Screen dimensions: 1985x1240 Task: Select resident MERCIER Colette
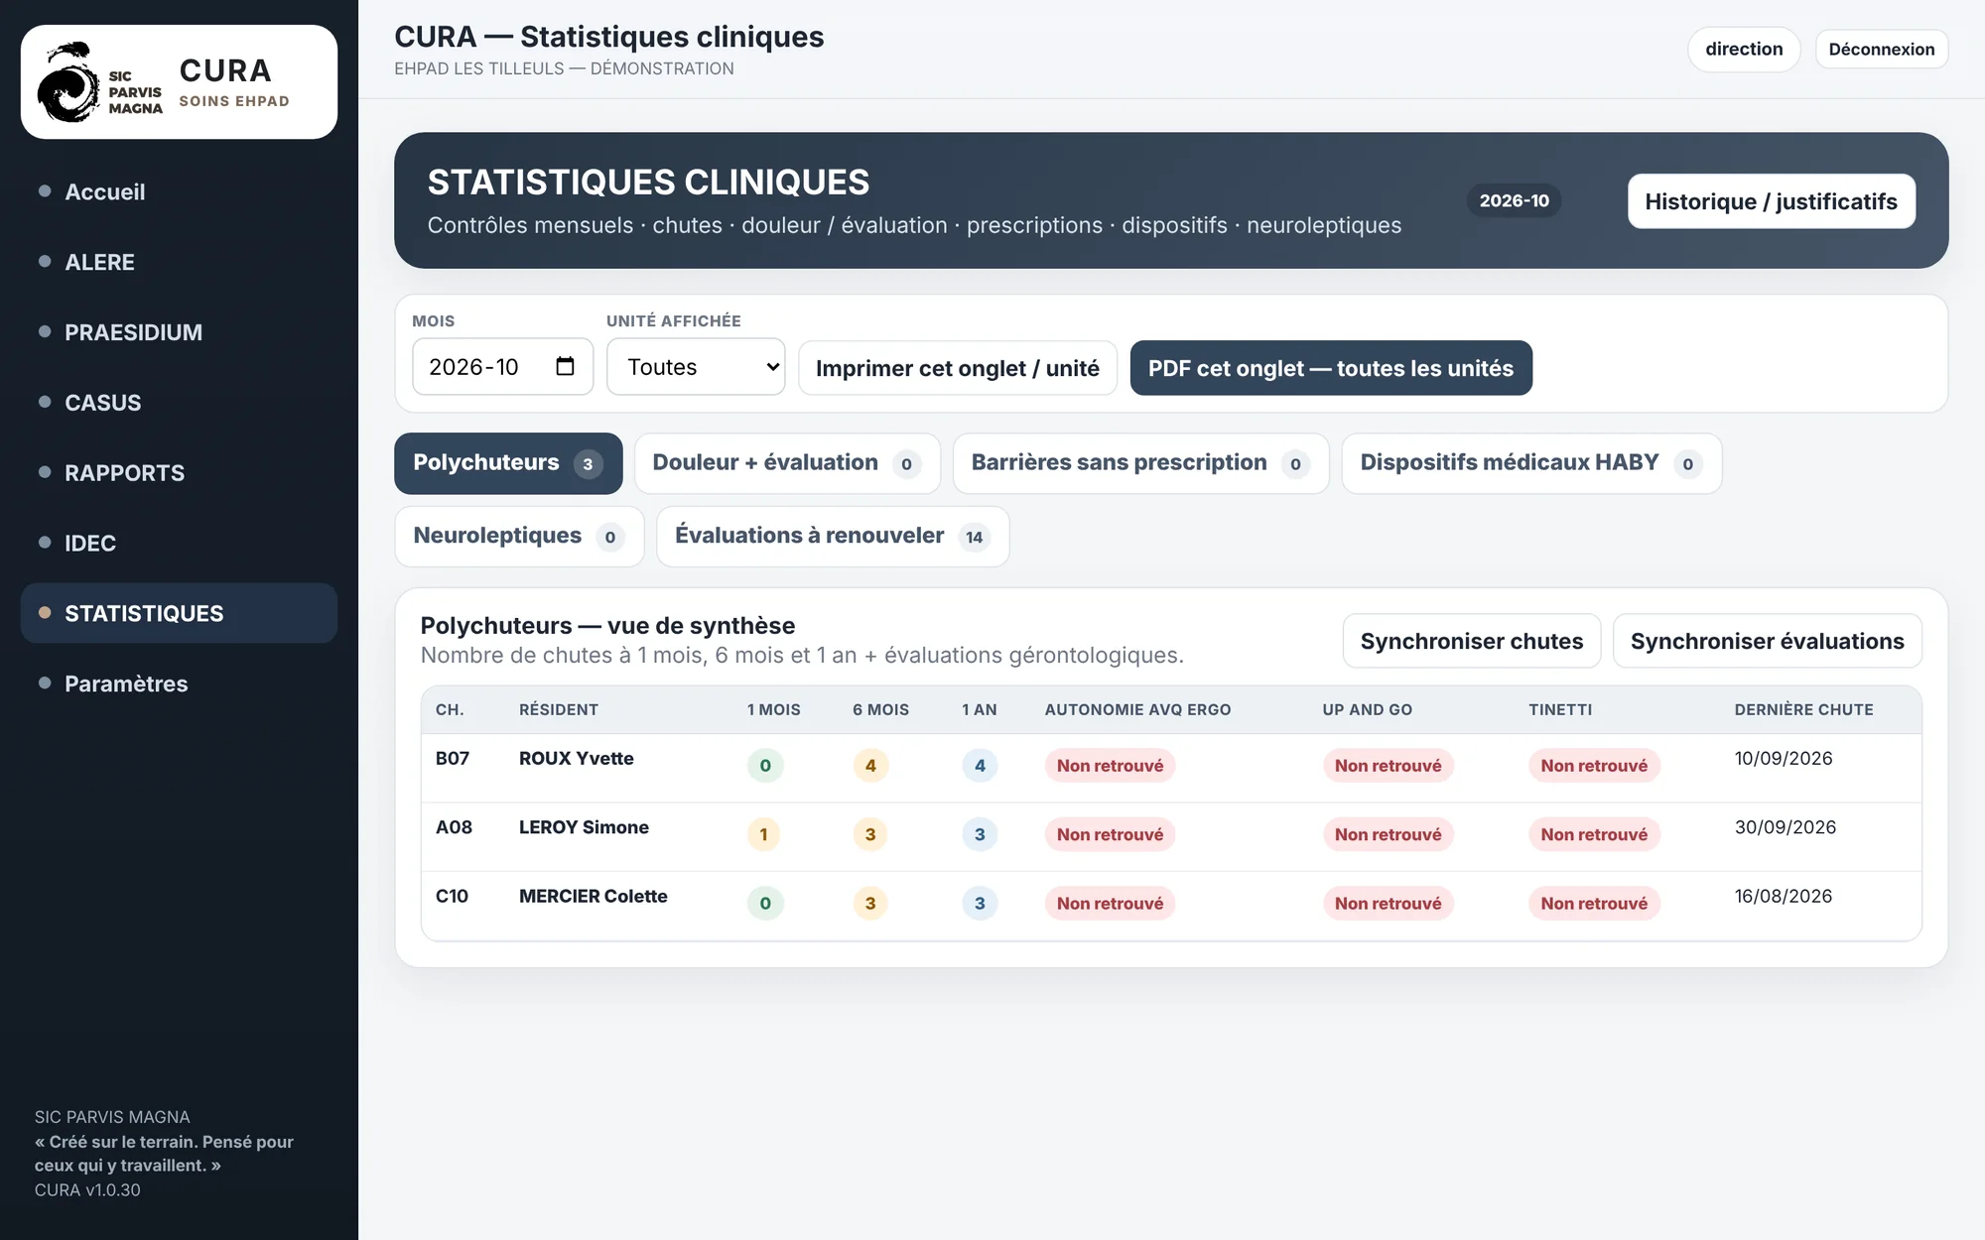594,896
